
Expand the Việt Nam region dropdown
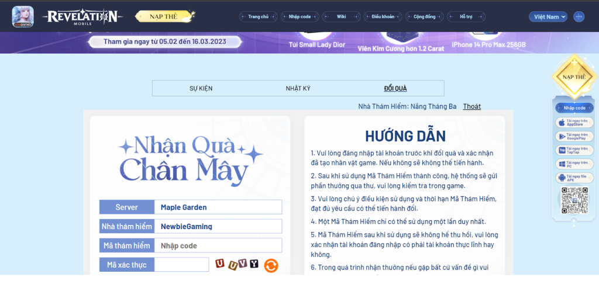coord(548,17)
